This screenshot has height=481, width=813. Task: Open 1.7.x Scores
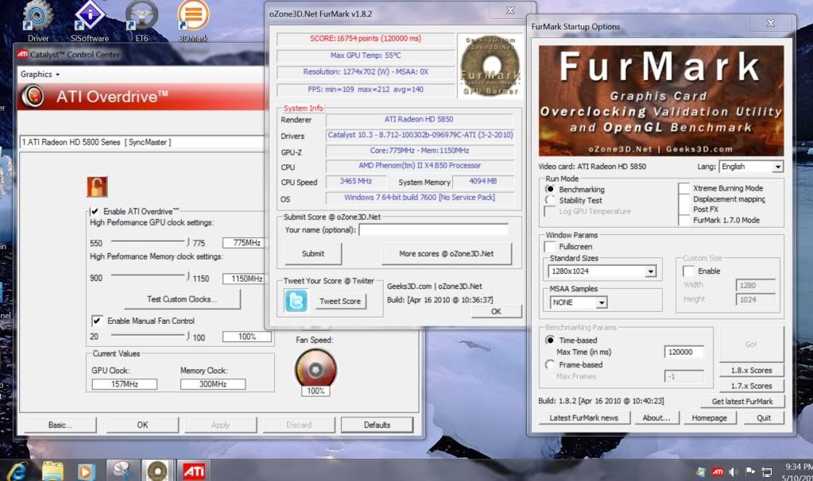pyautogui.click(x=751, y=386)
